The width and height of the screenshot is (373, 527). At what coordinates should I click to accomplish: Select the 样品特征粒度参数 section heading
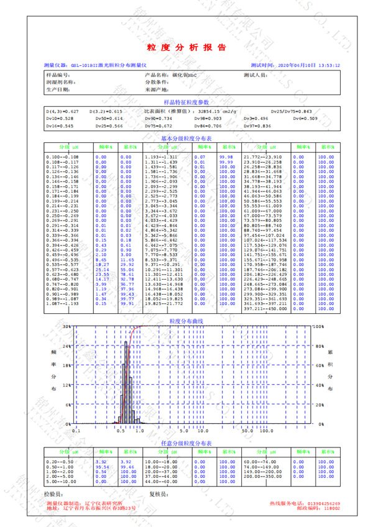pyautogui.click(x=186, y=101)
